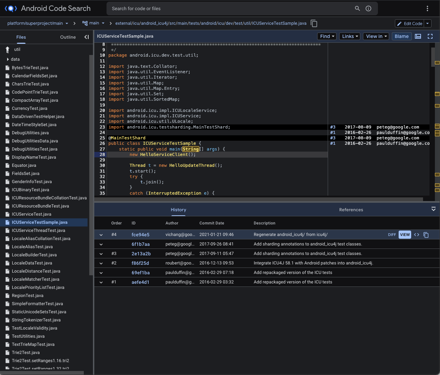Screen dimensions: 440x375
Task: Toggle the Blame view button
Action: (402, 36)
